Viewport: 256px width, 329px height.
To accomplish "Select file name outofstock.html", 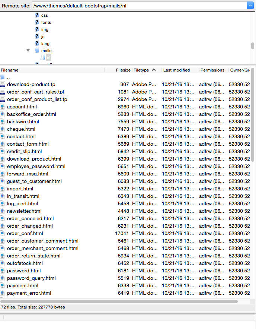I will [25, 263].
